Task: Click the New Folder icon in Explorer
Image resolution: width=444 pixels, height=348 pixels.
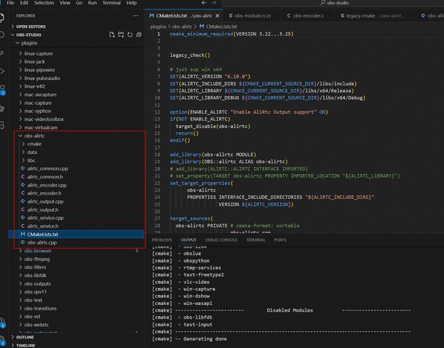Action: click(121, 35)
